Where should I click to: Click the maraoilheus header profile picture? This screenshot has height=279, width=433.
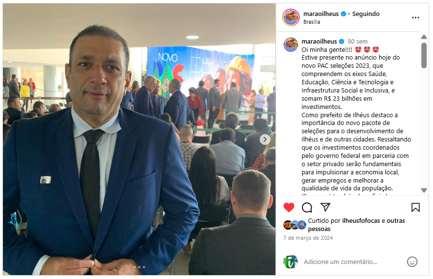click(290, 17)
